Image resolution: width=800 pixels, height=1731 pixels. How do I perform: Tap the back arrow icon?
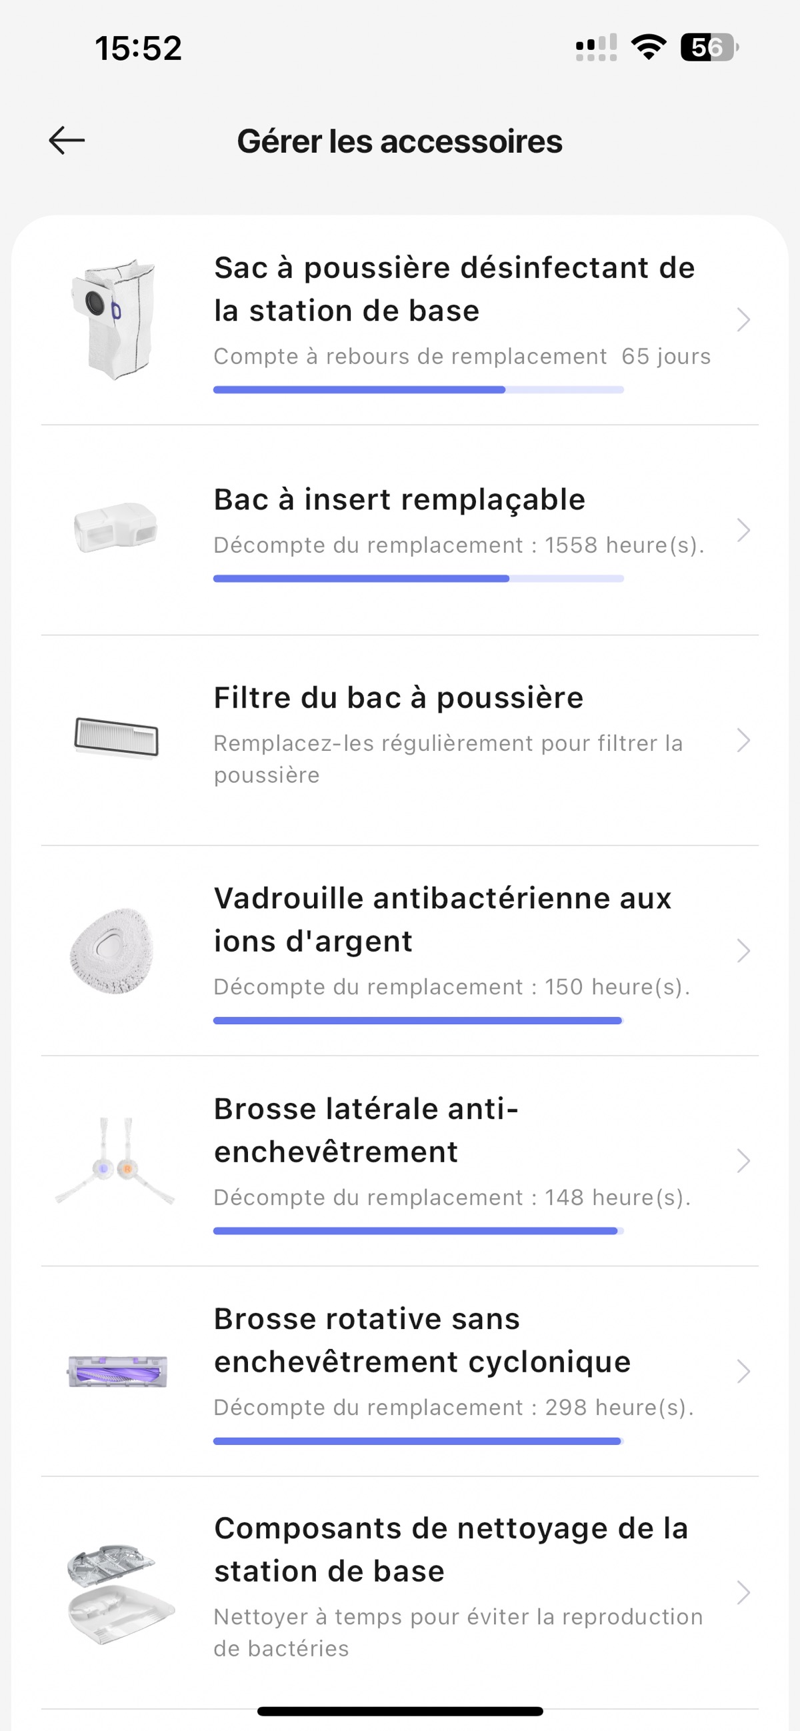(x=67, y=141)
